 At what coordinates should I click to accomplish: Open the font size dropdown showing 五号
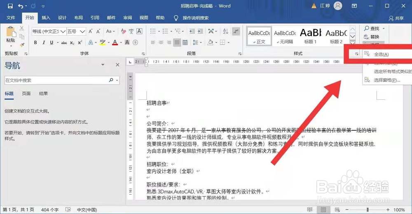click(82, 32)
